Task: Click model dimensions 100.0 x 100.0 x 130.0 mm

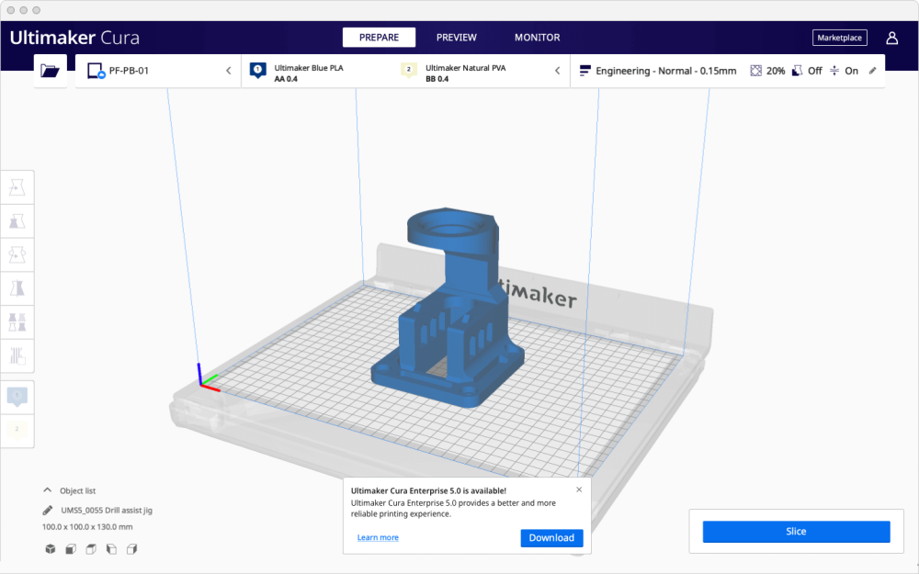Action: pos(87,527)
